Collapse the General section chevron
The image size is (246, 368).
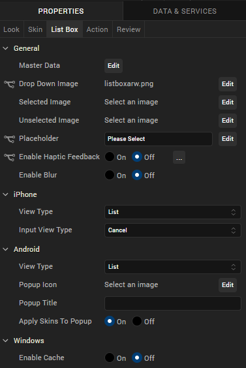(5, 48)
